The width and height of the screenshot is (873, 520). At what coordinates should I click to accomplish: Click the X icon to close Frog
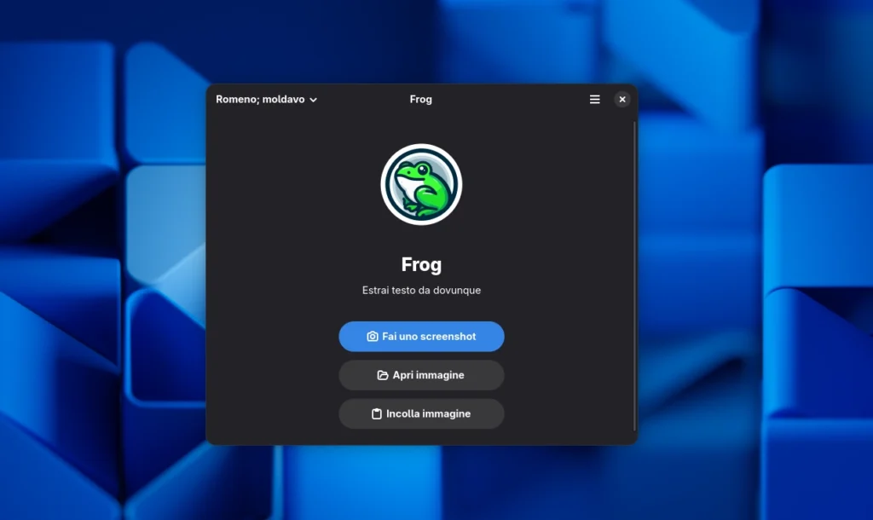pyautogui.click(x=622, y=99)
